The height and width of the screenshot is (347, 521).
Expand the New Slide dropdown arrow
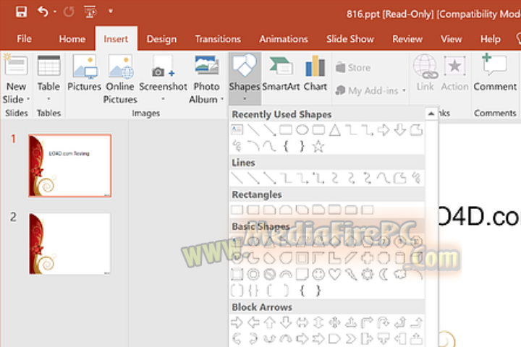28,99
